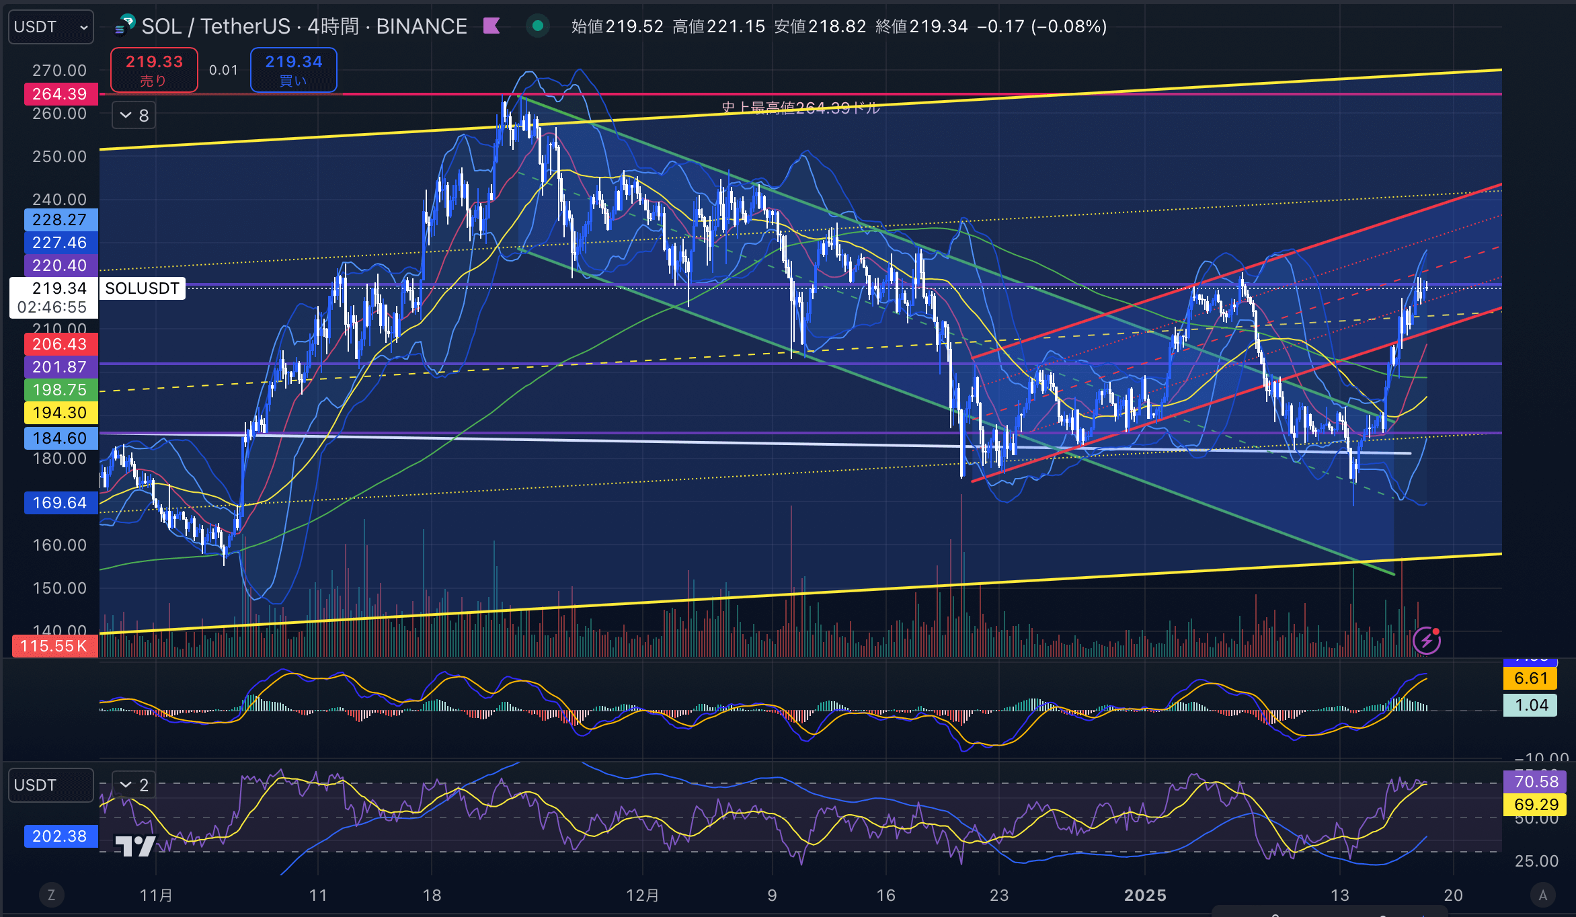Select the 184.60 price label
The image size is (1576, 917).
tap(61, 438)
